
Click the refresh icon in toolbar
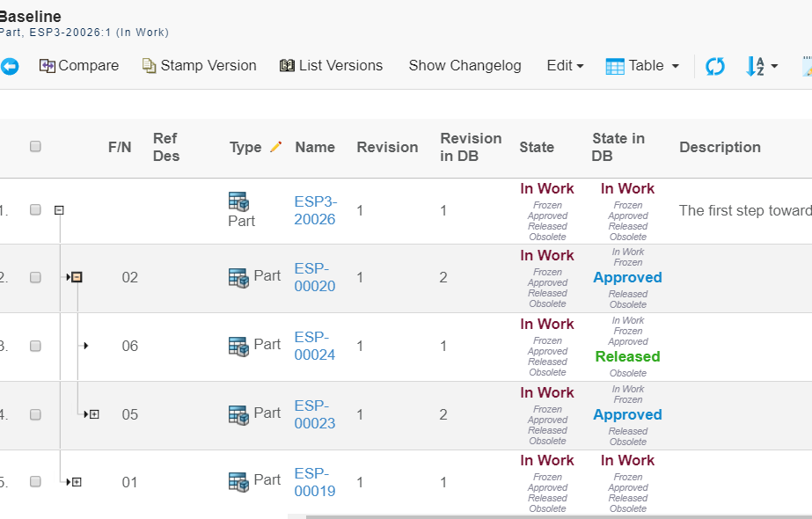point(715,66)
